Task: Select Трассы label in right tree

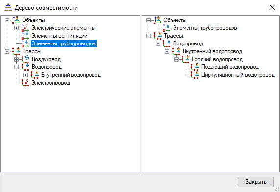Action: (x=173, y=36)
